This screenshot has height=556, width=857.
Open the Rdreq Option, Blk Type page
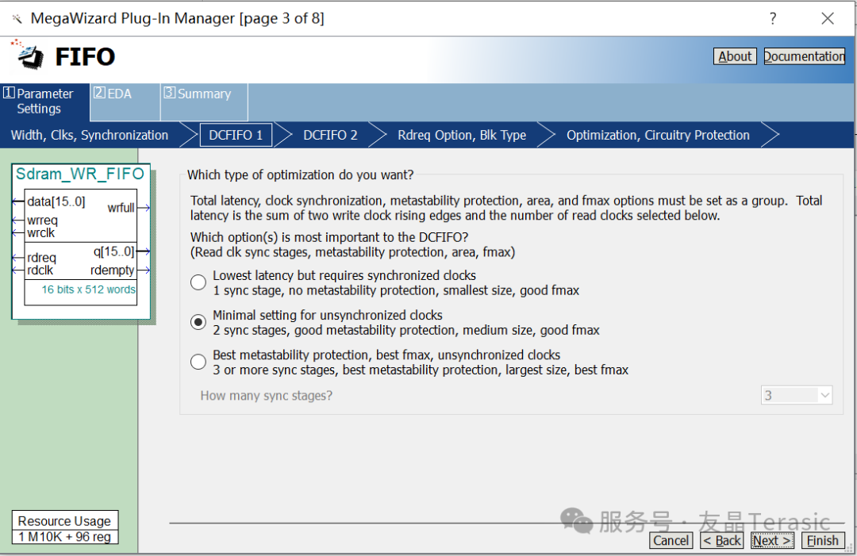462,135
